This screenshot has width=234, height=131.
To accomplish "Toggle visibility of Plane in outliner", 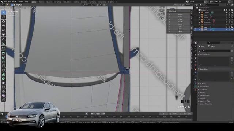I will click(x=229, y=29).
